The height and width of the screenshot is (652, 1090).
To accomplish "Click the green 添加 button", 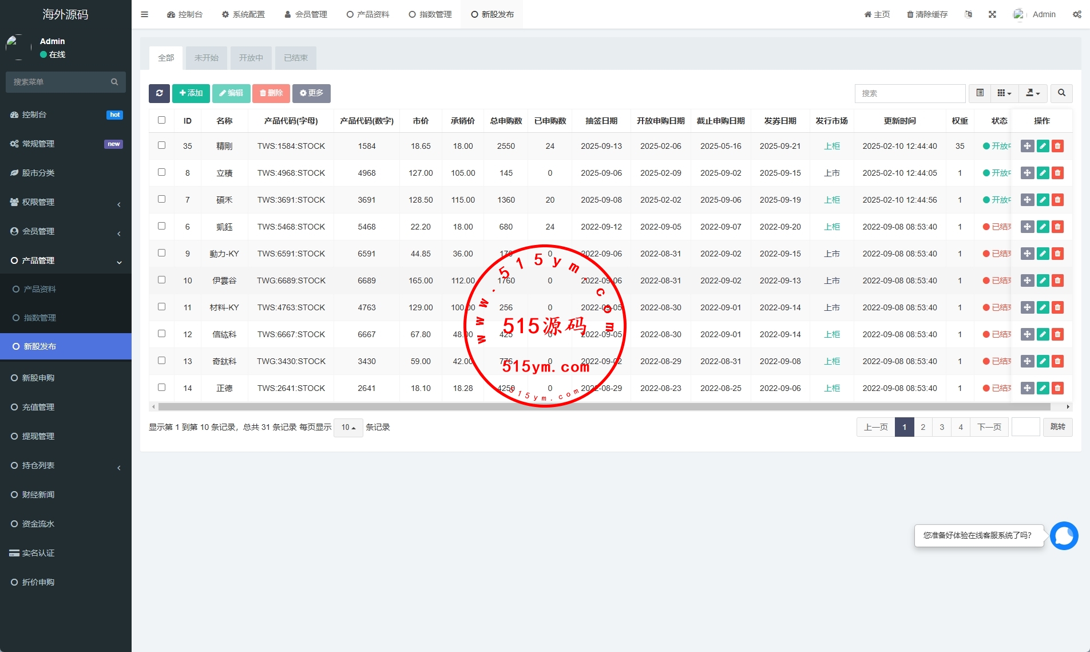I will 191,93.
